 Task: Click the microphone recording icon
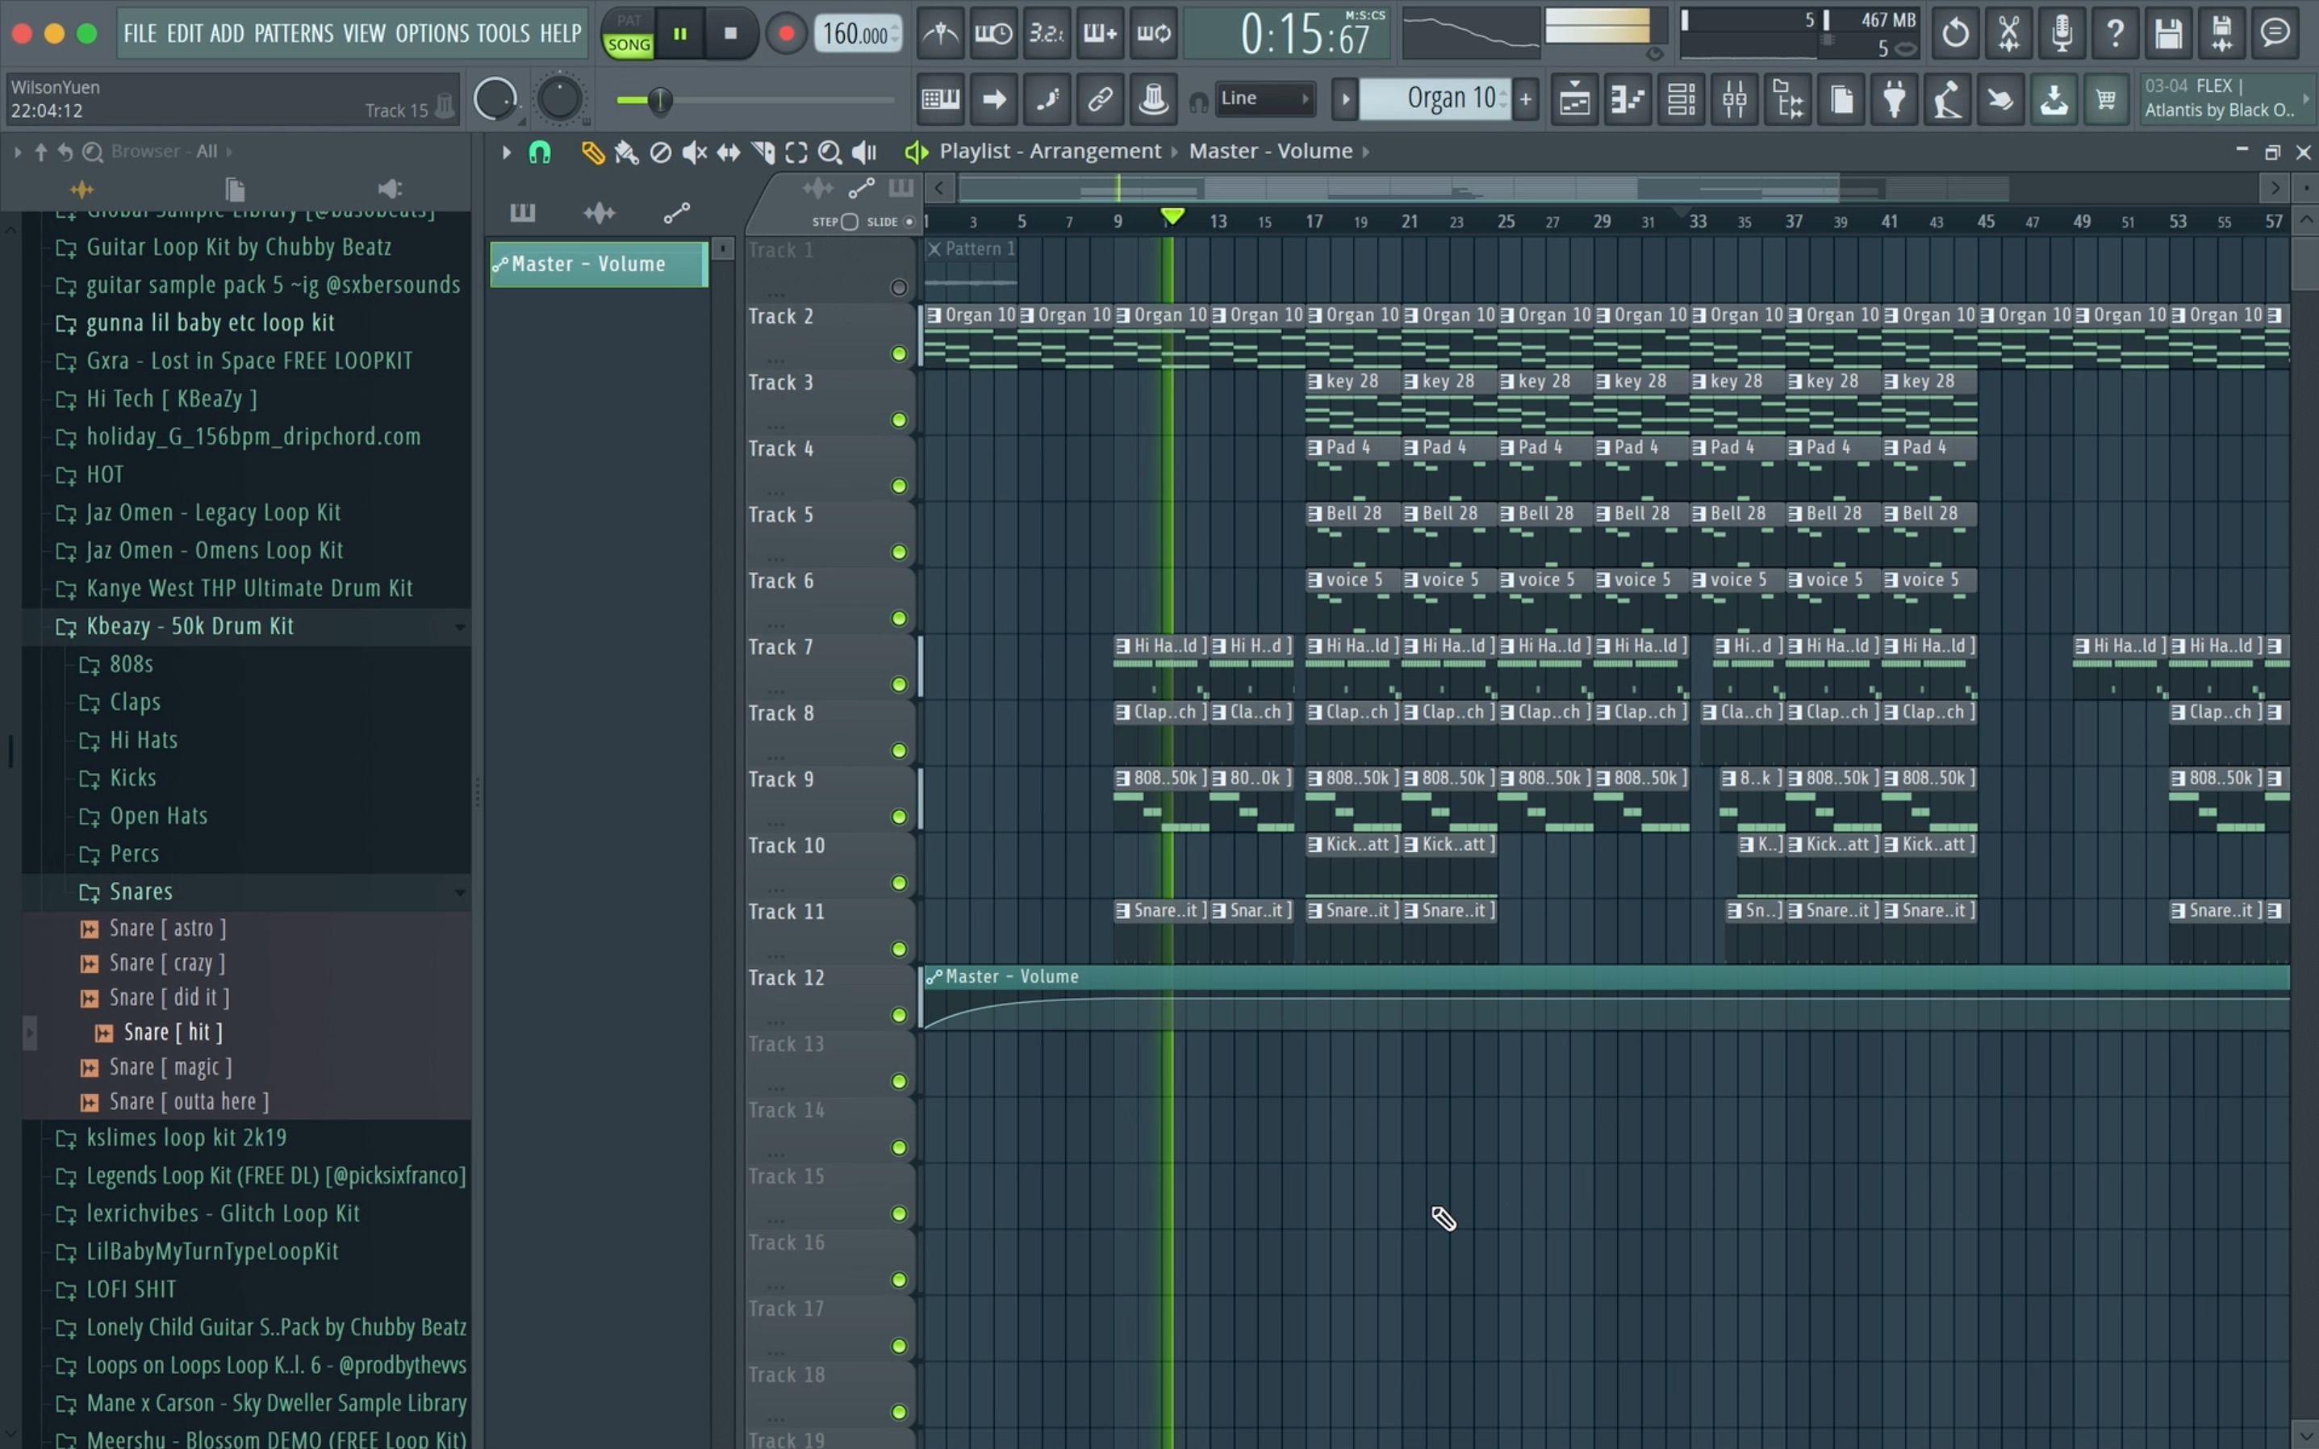click(x=2062, y=32)
